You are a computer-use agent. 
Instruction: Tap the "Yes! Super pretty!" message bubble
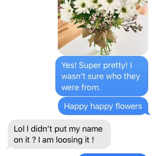point(102,76)
